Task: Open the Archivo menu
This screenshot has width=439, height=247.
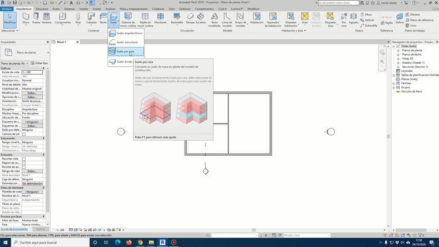Action: [x=6, y=9]
